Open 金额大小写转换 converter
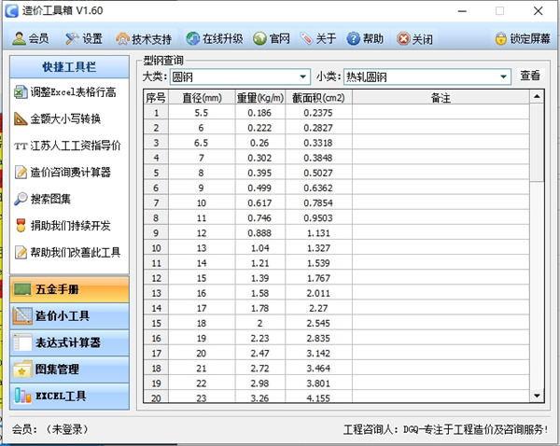Image resolution: width=560 pixels, height=446 pixels. point(57,118)
